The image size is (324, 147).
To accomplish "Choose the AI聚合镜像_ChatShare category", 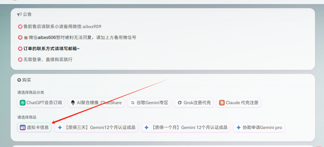I will click(96, 103).
